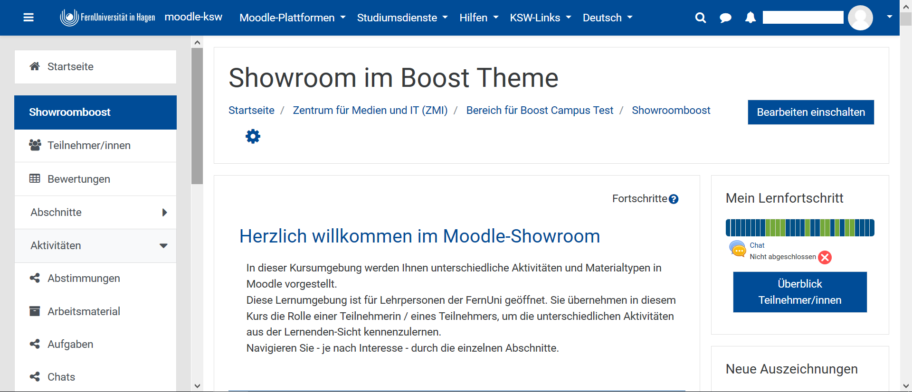The width and height of the screenshot is (912, 392).
Task: Click the red not-completed X icon
Action: coord(825,257)
